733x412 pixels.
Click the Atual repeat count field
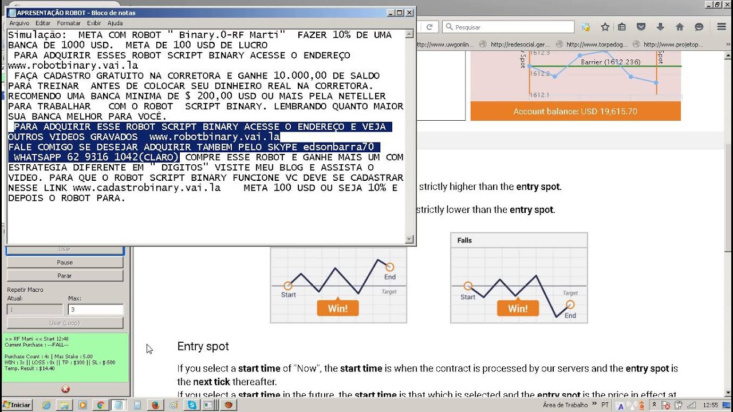[34, 310]
